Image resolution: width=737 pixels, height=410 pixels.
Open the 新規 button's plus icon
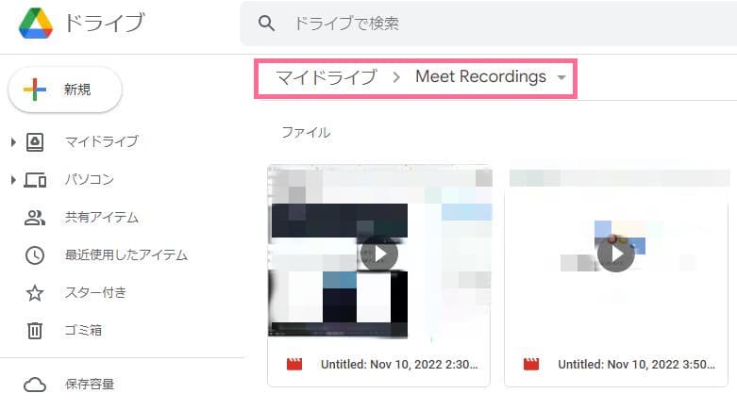tap(34, 90)
